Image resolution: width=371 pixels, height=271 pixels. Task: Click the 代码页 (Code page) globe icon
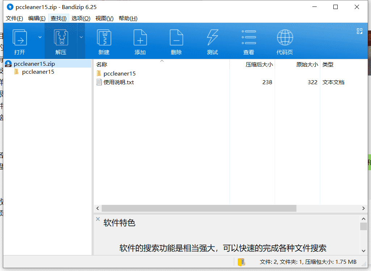click(x=285, y=37)
